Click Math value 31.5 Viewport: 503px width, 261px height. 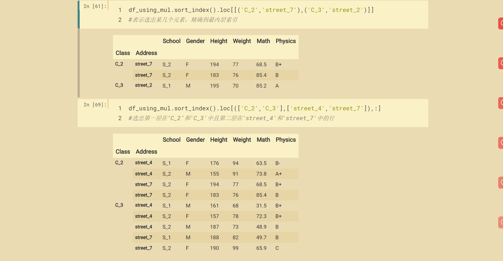click(x=261, y=206)
